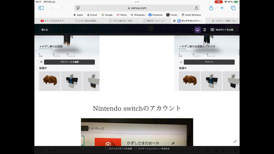Tap the three dots multitasking control

pos(137,2)
